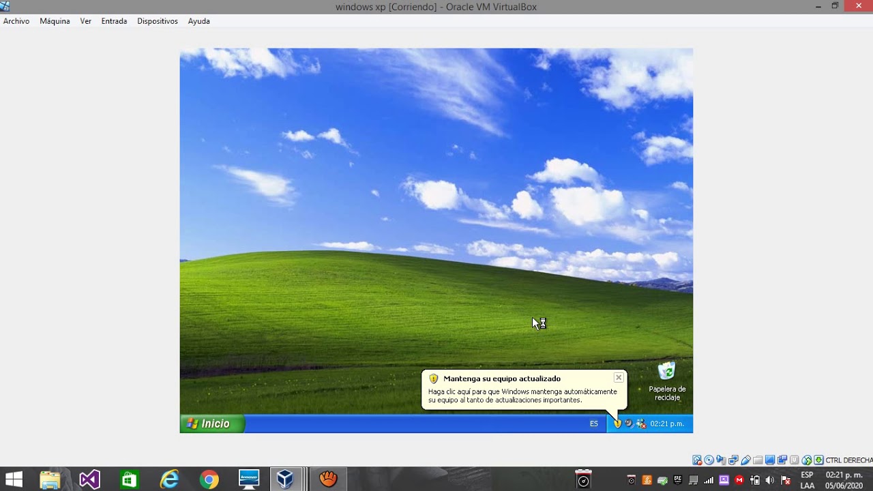Click the VirtualBox display indicator
873x491 pixels.
tap(770, 460)
